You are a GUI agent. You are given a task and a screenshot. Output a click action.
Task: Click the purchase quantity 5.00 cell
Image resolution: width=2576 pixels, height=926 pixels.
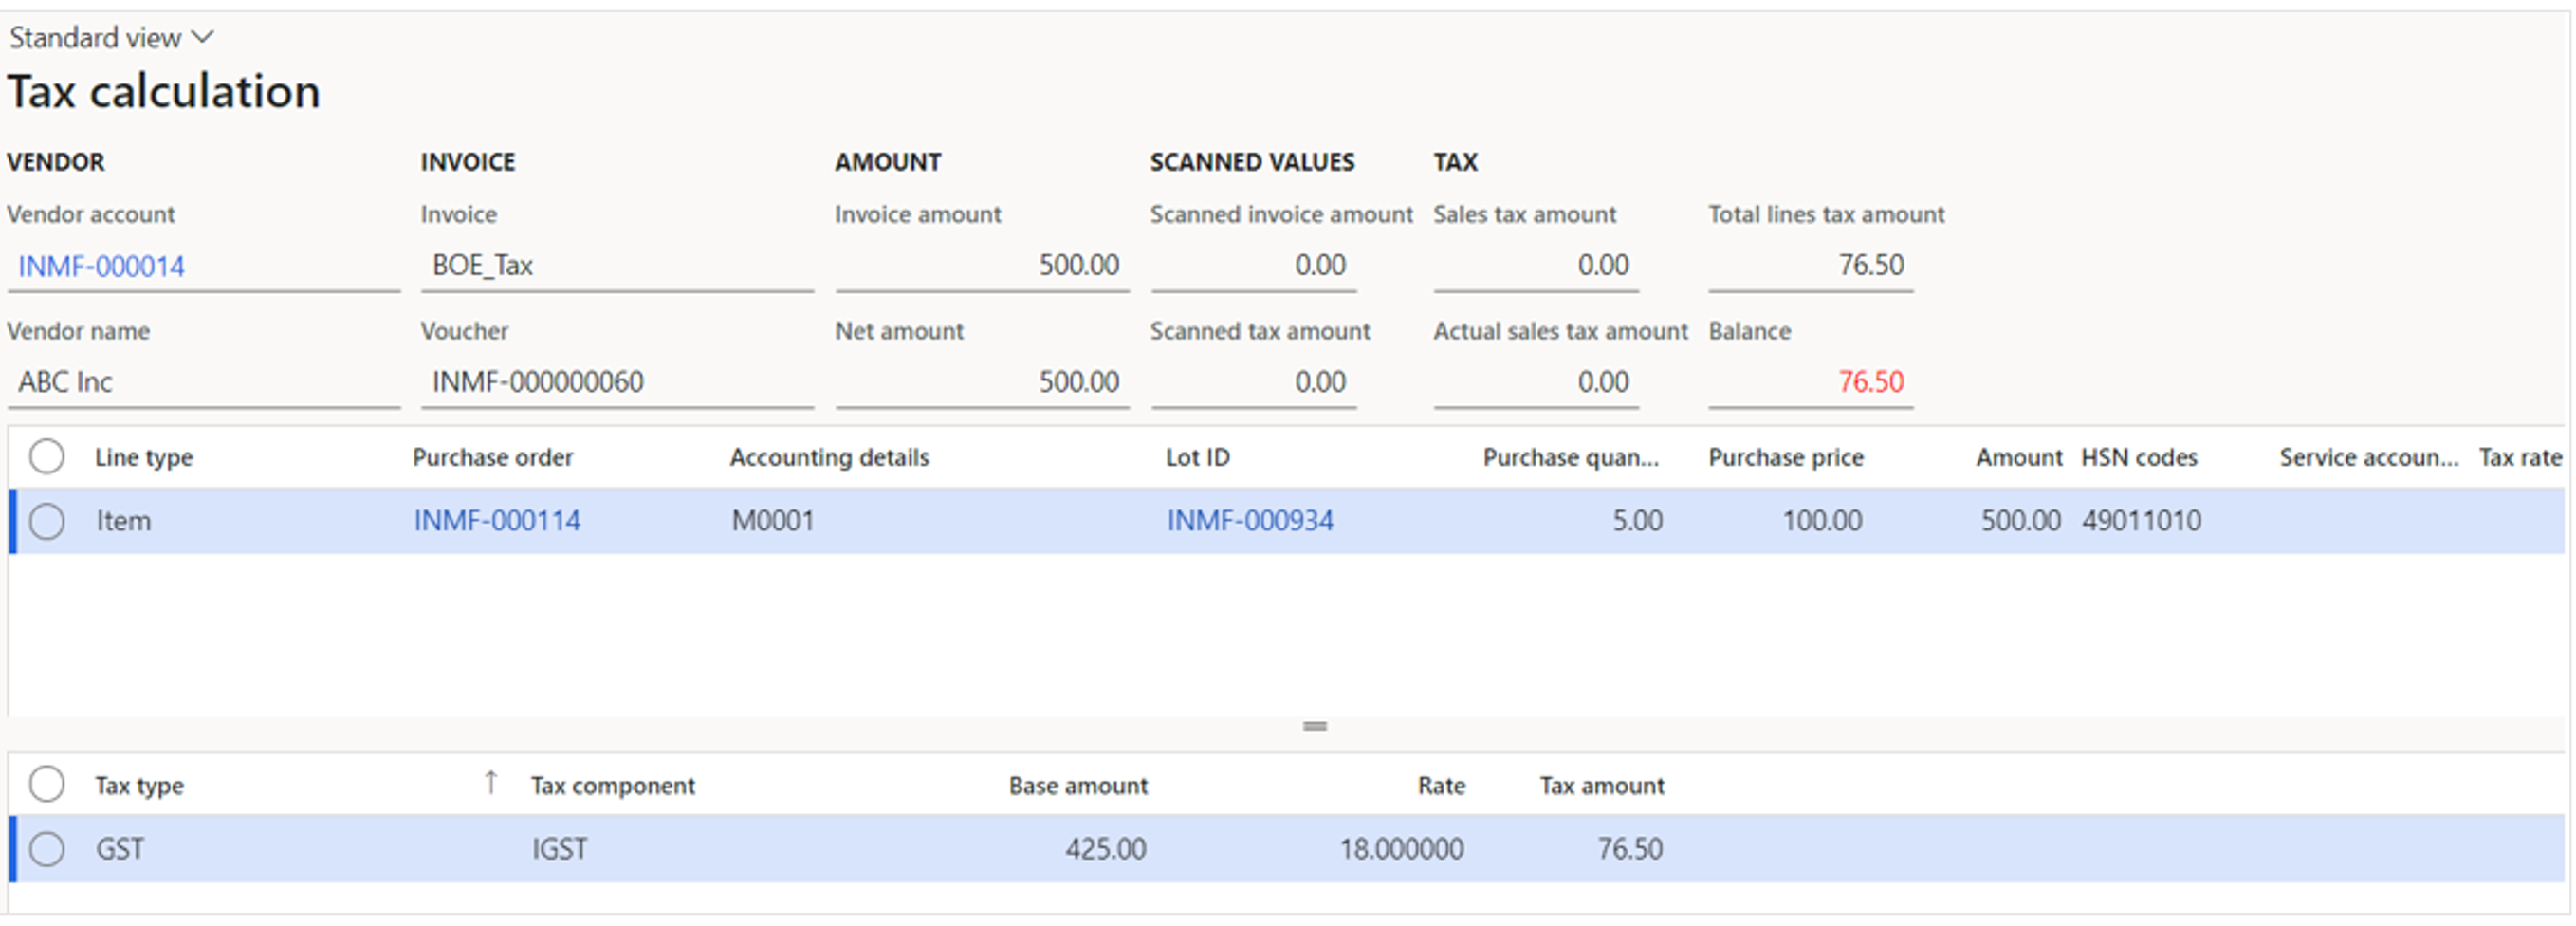1637,521
